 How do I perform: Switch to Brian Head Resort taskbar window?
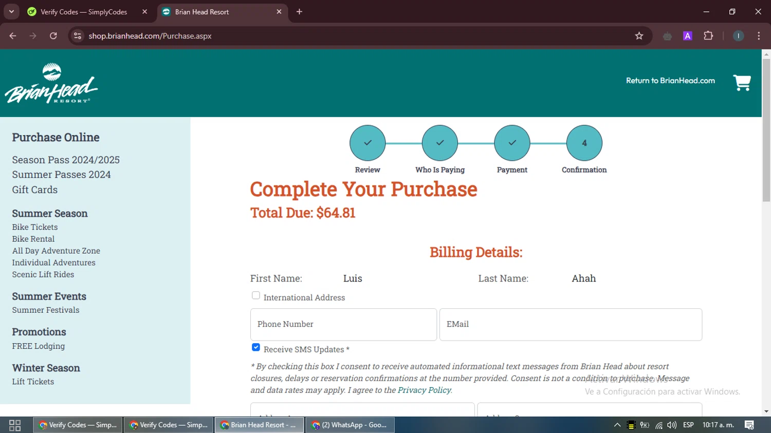click(x=259, y=425)
